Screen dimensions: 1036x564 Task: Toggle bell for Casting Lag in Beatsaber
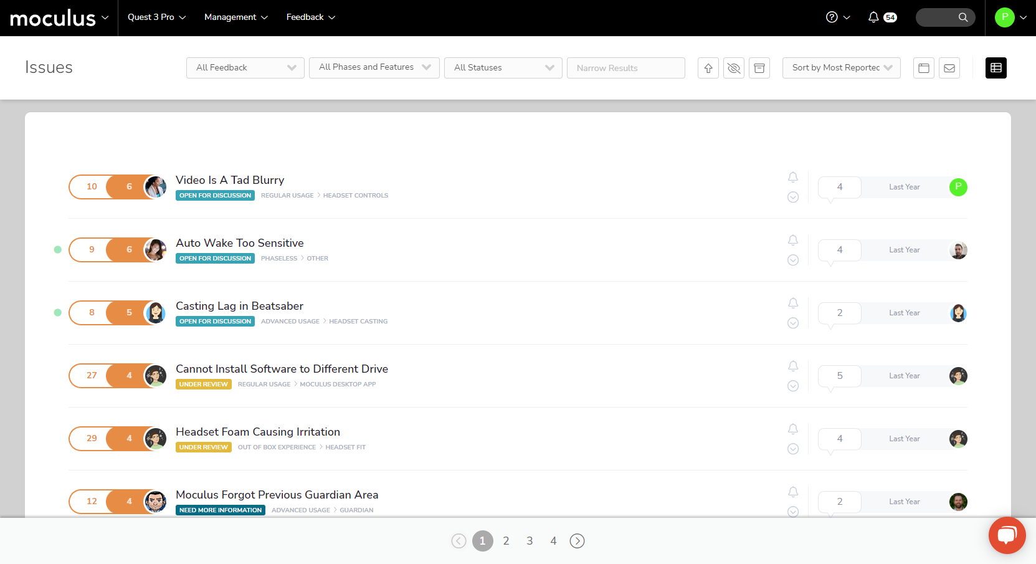tap(793, 303)
